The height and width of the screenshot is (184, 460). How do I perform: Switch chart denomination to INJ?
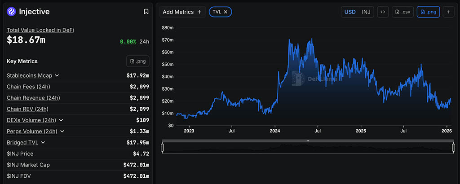click(x=367, y=12)
